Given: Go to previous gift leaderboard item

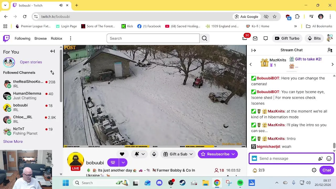Looking at the screenshot, I should (250, 64).
